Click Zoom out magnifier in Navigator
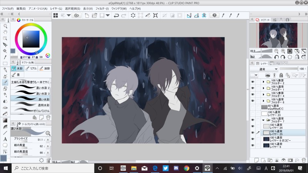 [276, 51]
